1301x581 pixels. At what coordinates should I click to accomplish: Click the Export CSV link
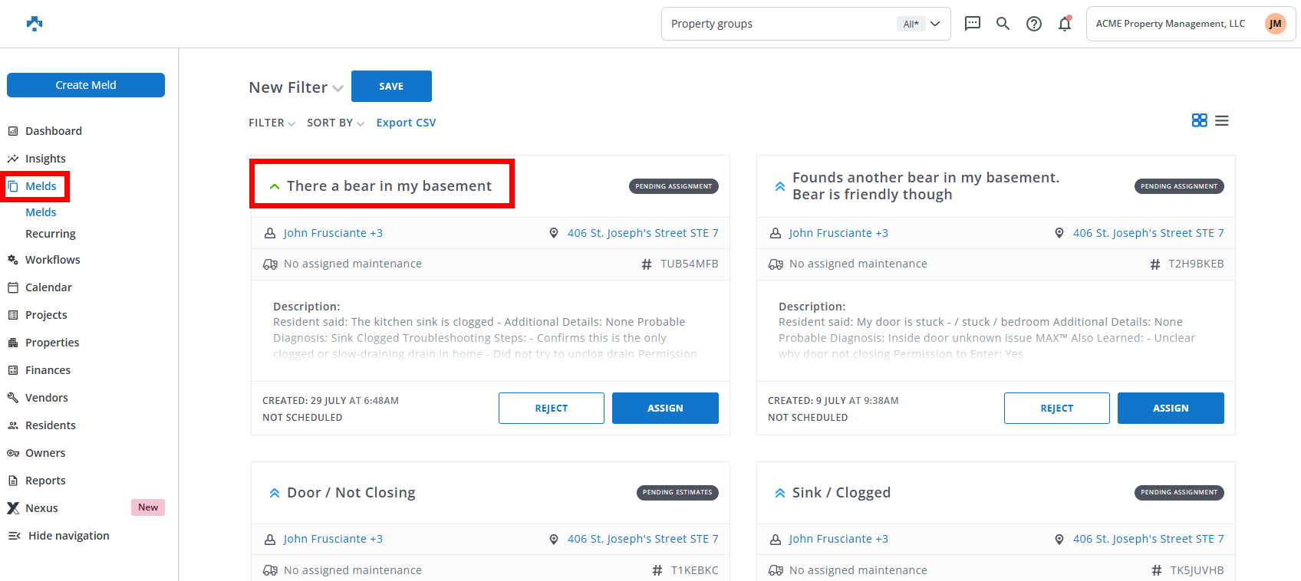pyautogui.click(x=406, y=123)
